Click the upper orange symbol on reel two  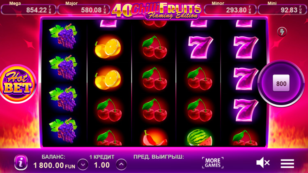pyautogui.click(x=108, y=48)
